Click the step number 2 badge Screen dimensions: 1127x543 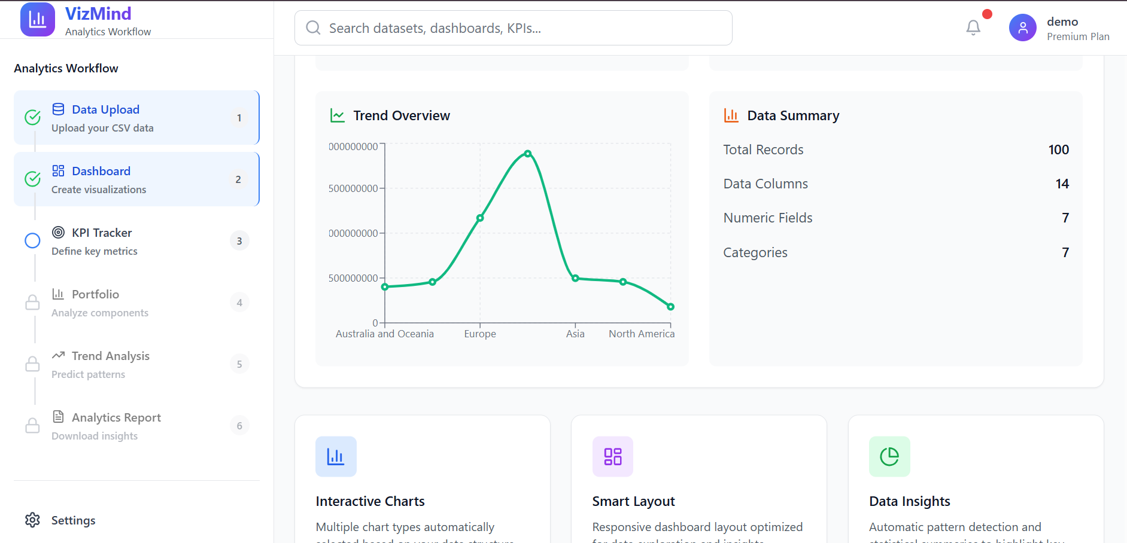pyautogui.click(x=239, y=179)
